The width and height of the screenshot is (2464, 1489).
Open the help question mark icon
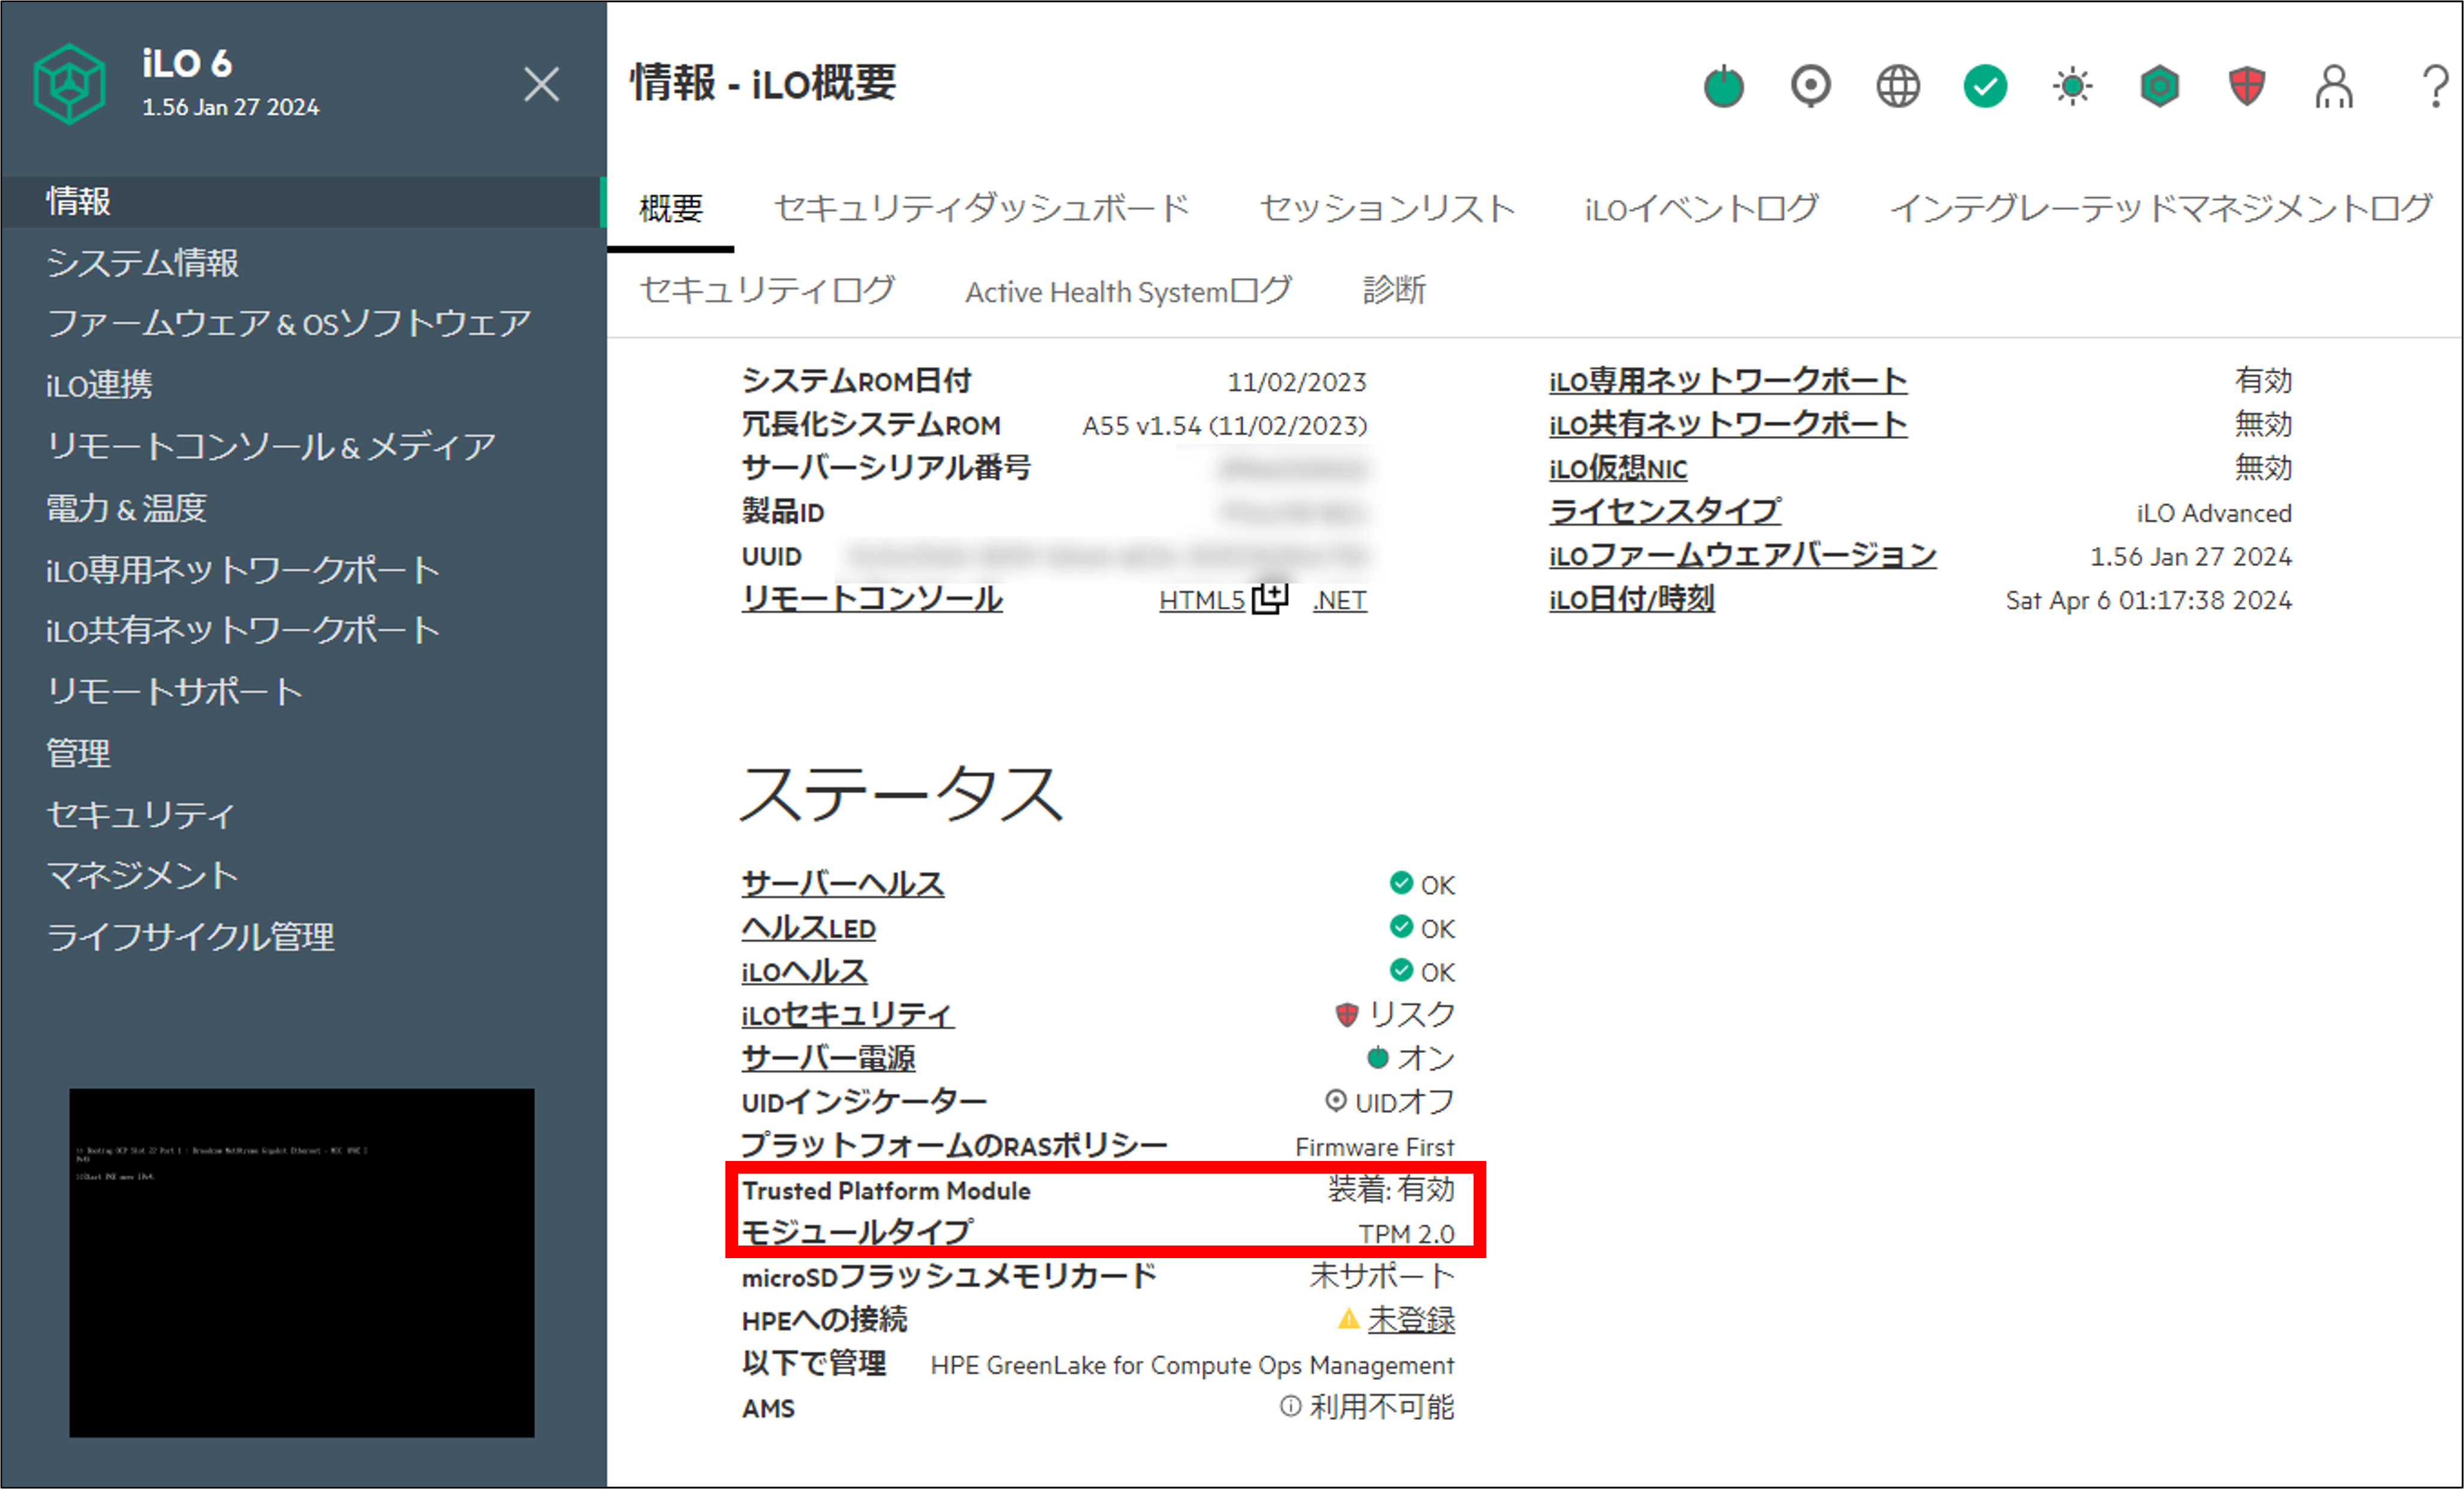tap(2435, 87)
